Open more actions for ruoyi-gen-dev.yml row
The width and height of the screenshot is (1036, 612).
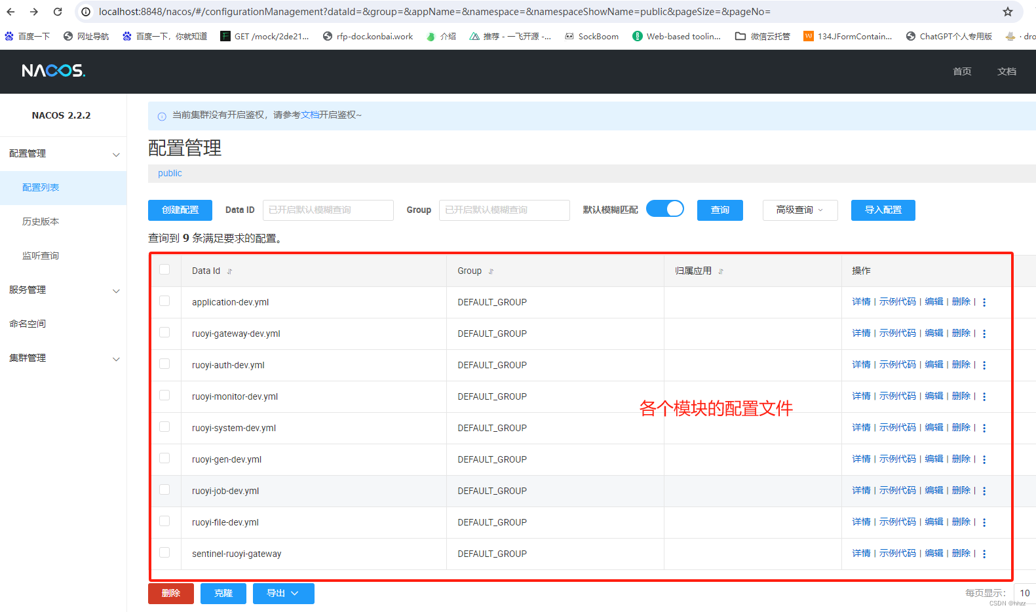984,459
